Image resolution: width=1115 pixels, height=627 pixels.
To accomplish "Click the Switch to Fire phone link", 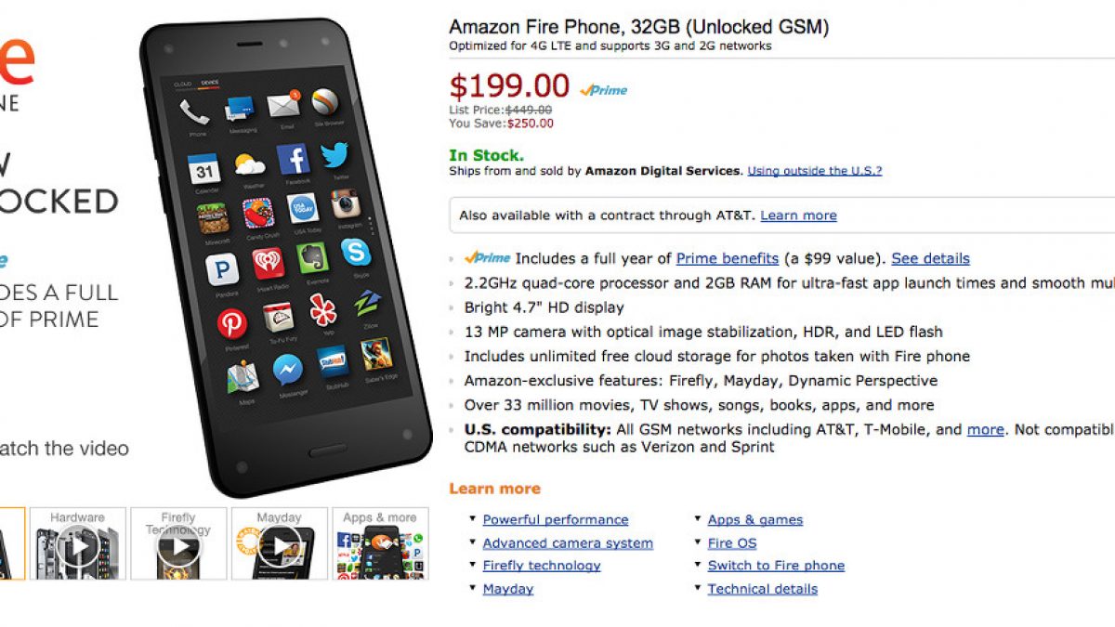I will (776, 566).
